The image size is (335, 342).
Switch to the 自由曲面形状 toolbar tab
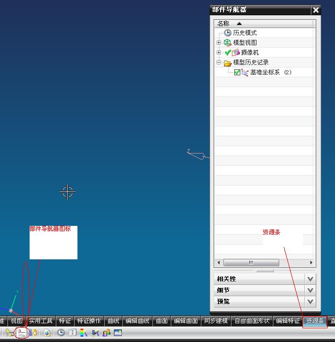pyautogui.click(x=252, y=321)
